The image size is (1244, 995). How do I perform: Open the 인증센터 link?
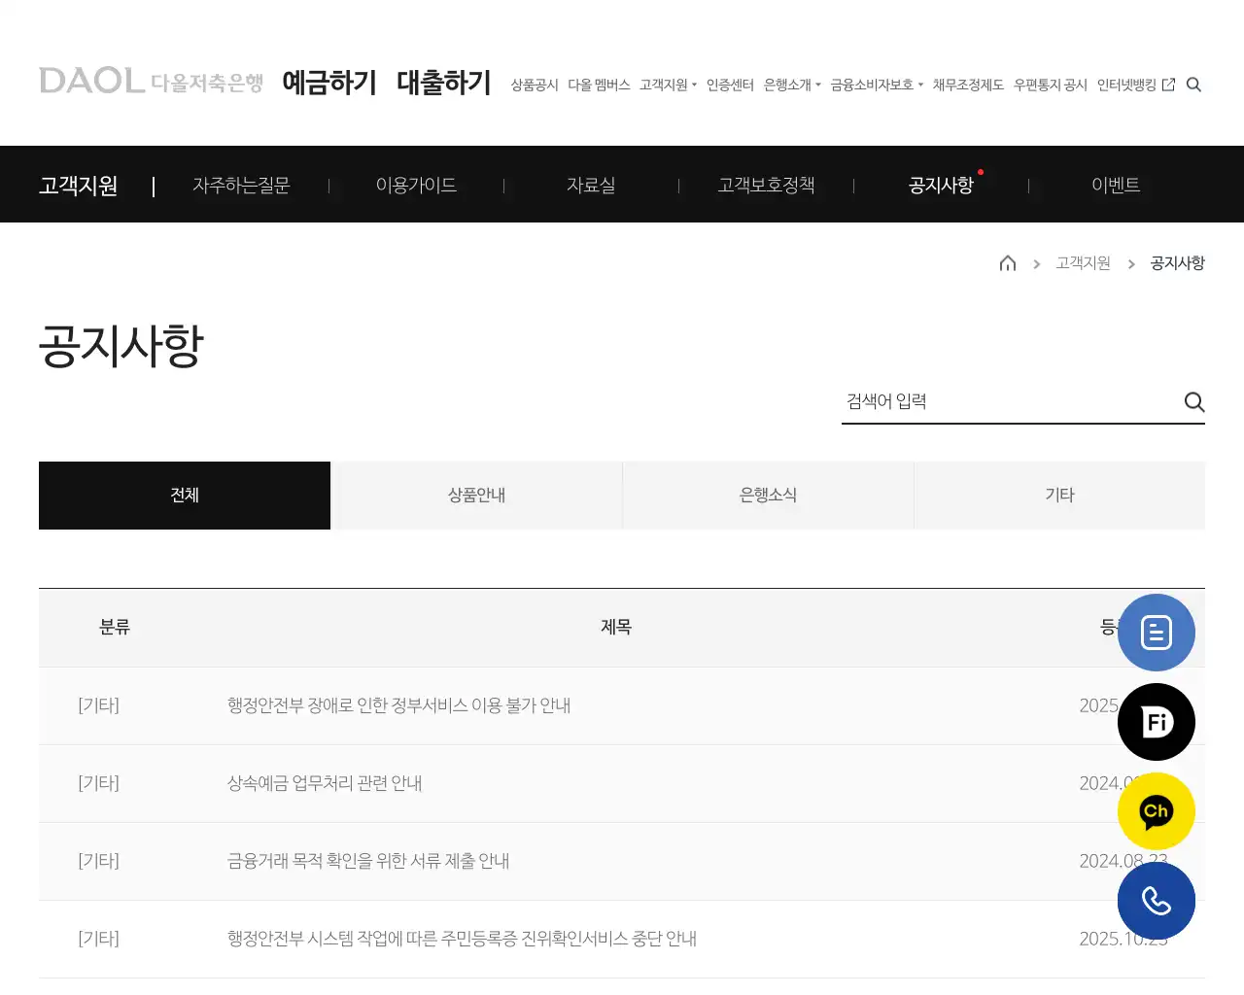click(730, 85)
